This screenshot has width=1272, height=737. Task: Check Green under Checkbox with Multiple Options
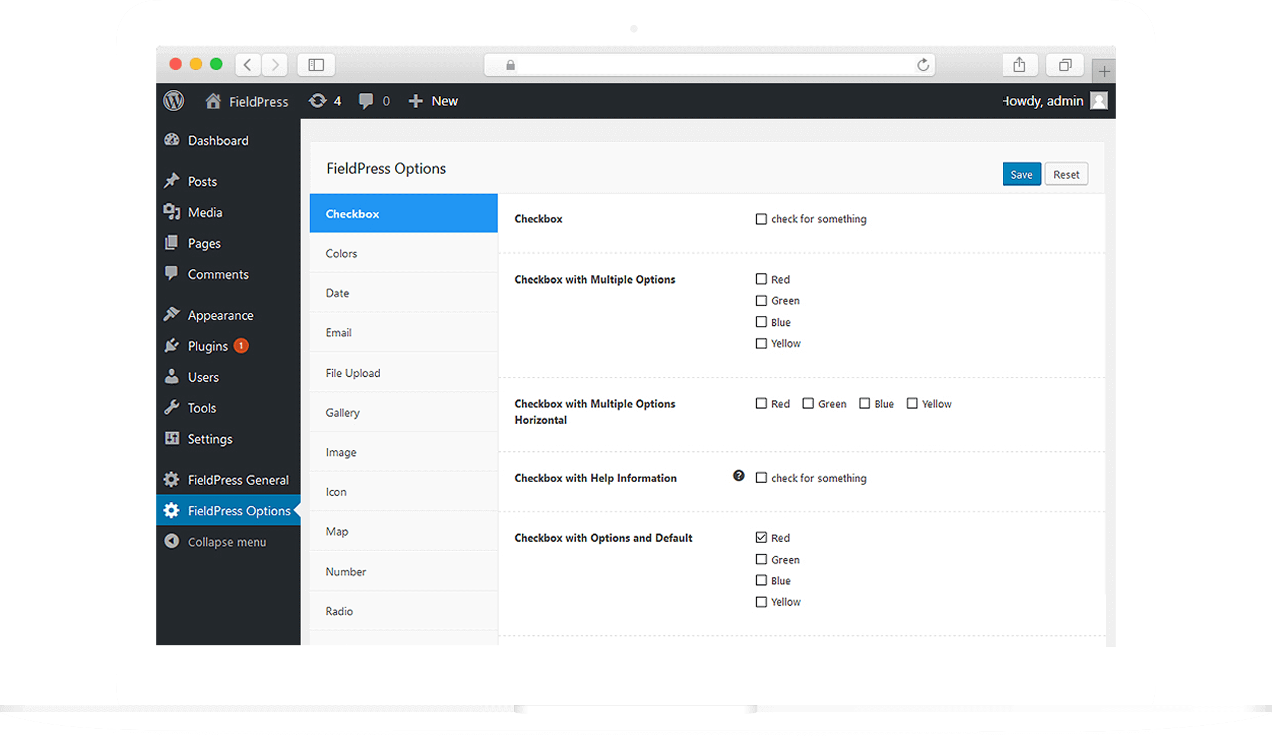(x=761, y=300)
